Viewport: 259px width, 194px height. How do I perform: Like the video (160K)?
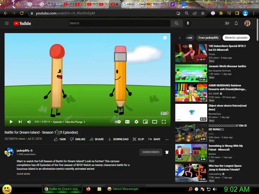(x=60, y=139)
